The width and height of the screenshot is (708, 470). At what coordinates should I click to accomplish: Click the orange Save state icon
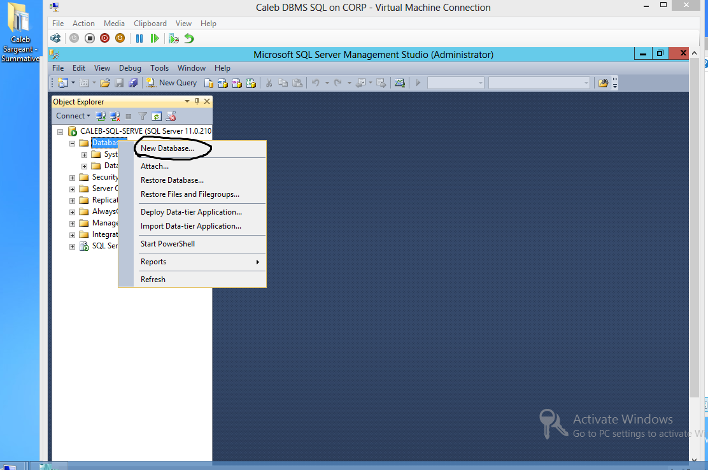pos(120,38)
